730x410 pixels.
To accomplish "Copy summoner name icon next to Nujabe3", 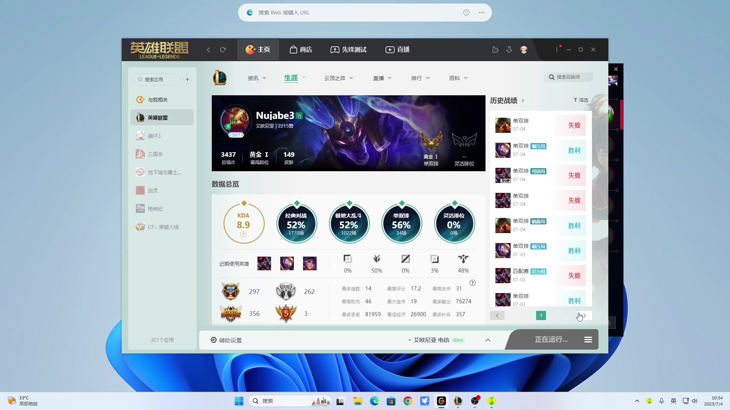I will [299, 116].
